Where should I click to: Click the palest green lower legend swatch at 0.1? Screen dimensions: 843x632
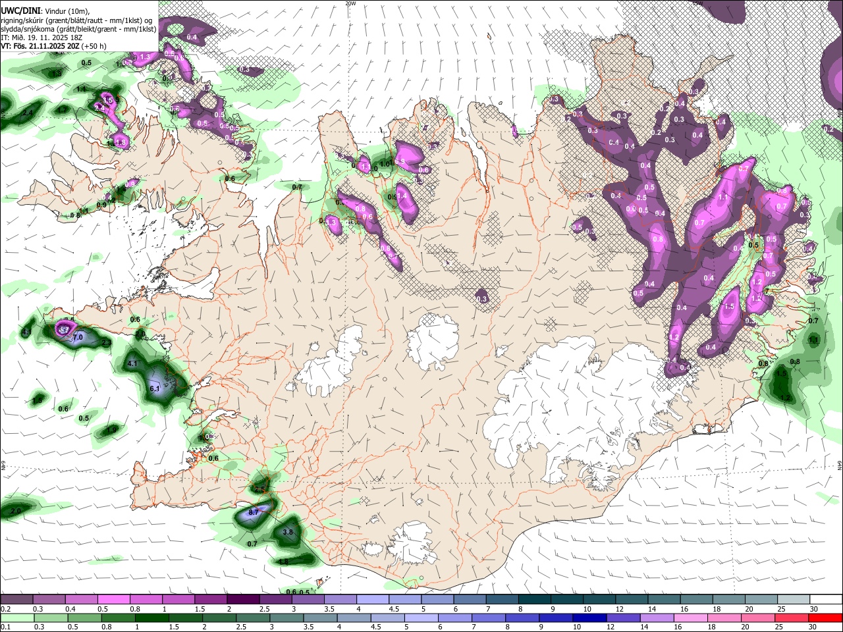pyautogui.click(x=16, y=618)
